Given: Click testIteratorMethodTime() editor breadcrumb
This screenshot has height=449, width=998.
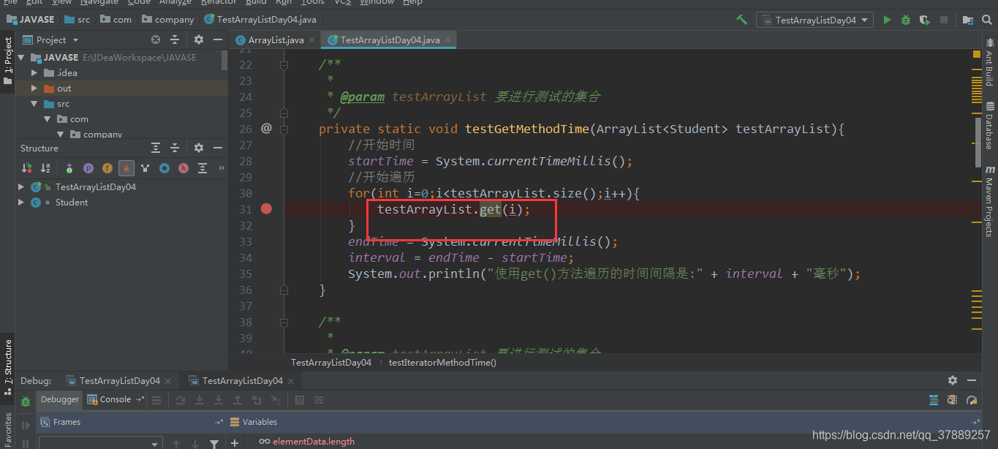Looking at the screenshot, I should [x=442, y=362].
